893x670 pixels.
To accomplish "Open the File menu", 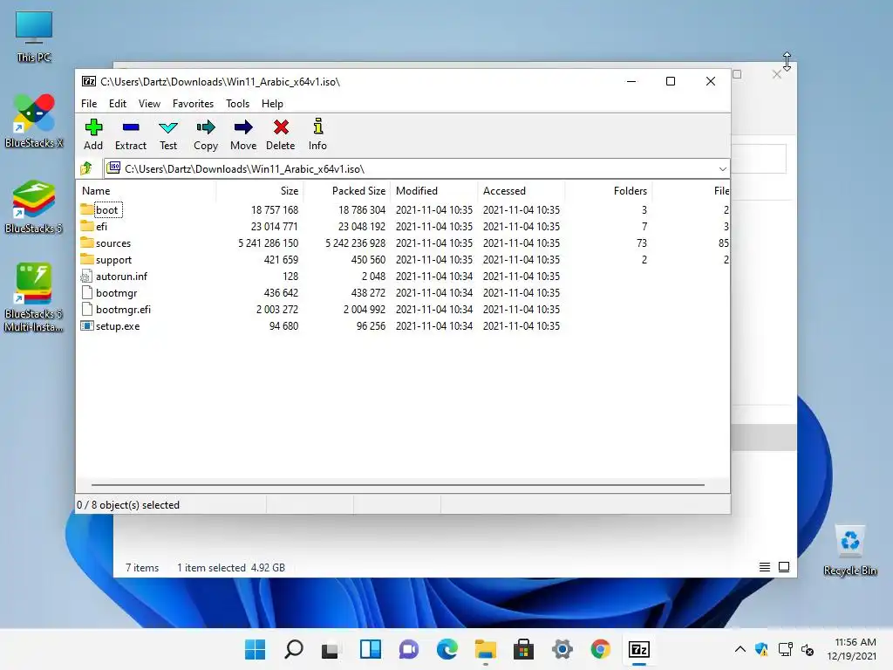I will pyautogui.click(x=89, y=104).
